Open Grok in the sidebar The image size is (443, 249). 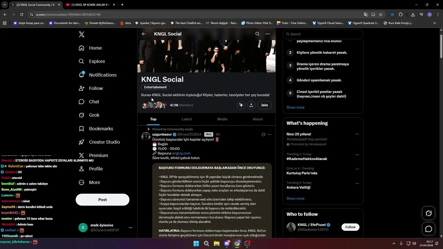89,115
